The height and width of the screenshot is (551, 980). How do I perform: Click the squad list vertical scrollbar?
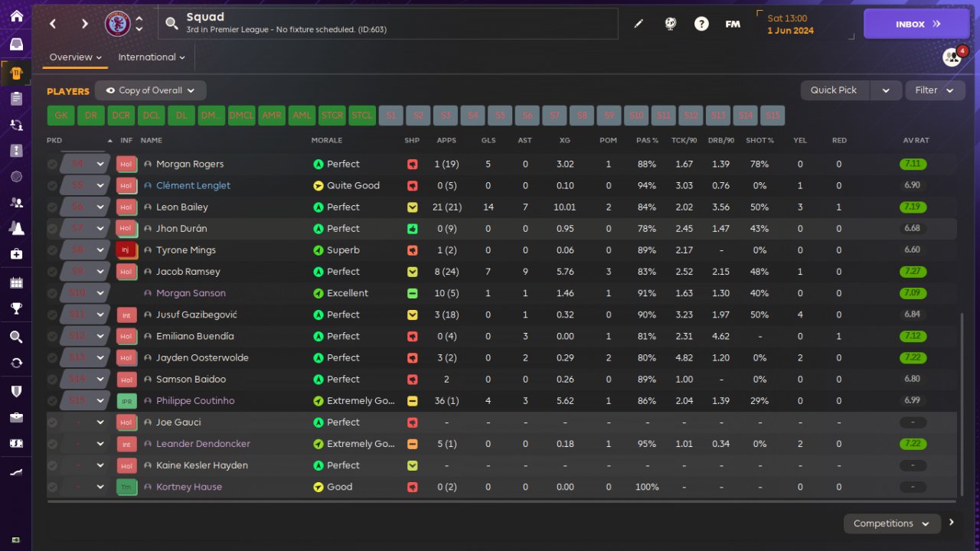(962, 403)
